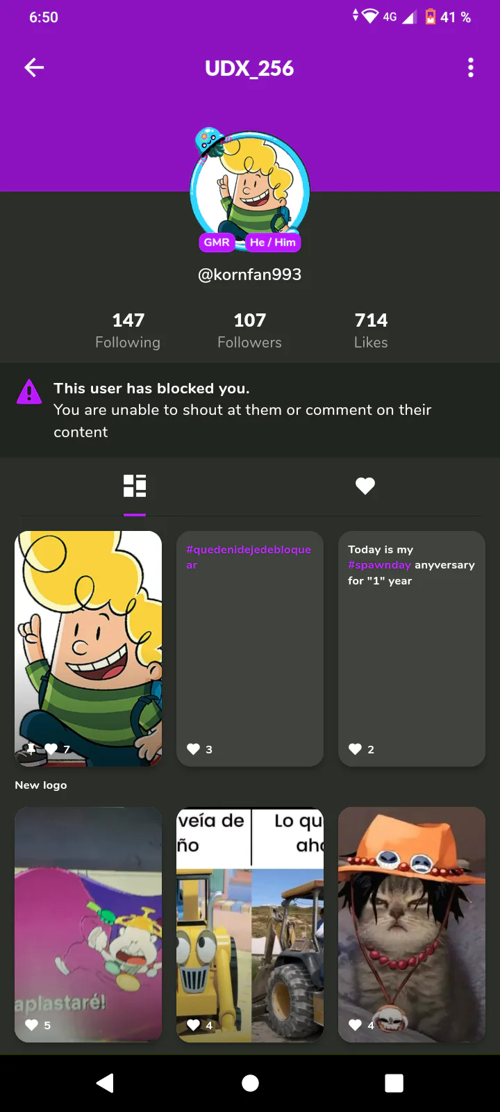Switch to the liked posts heart tab
Image resolution: width=500 pixels, height=1112 pixels.
point(365,486)
